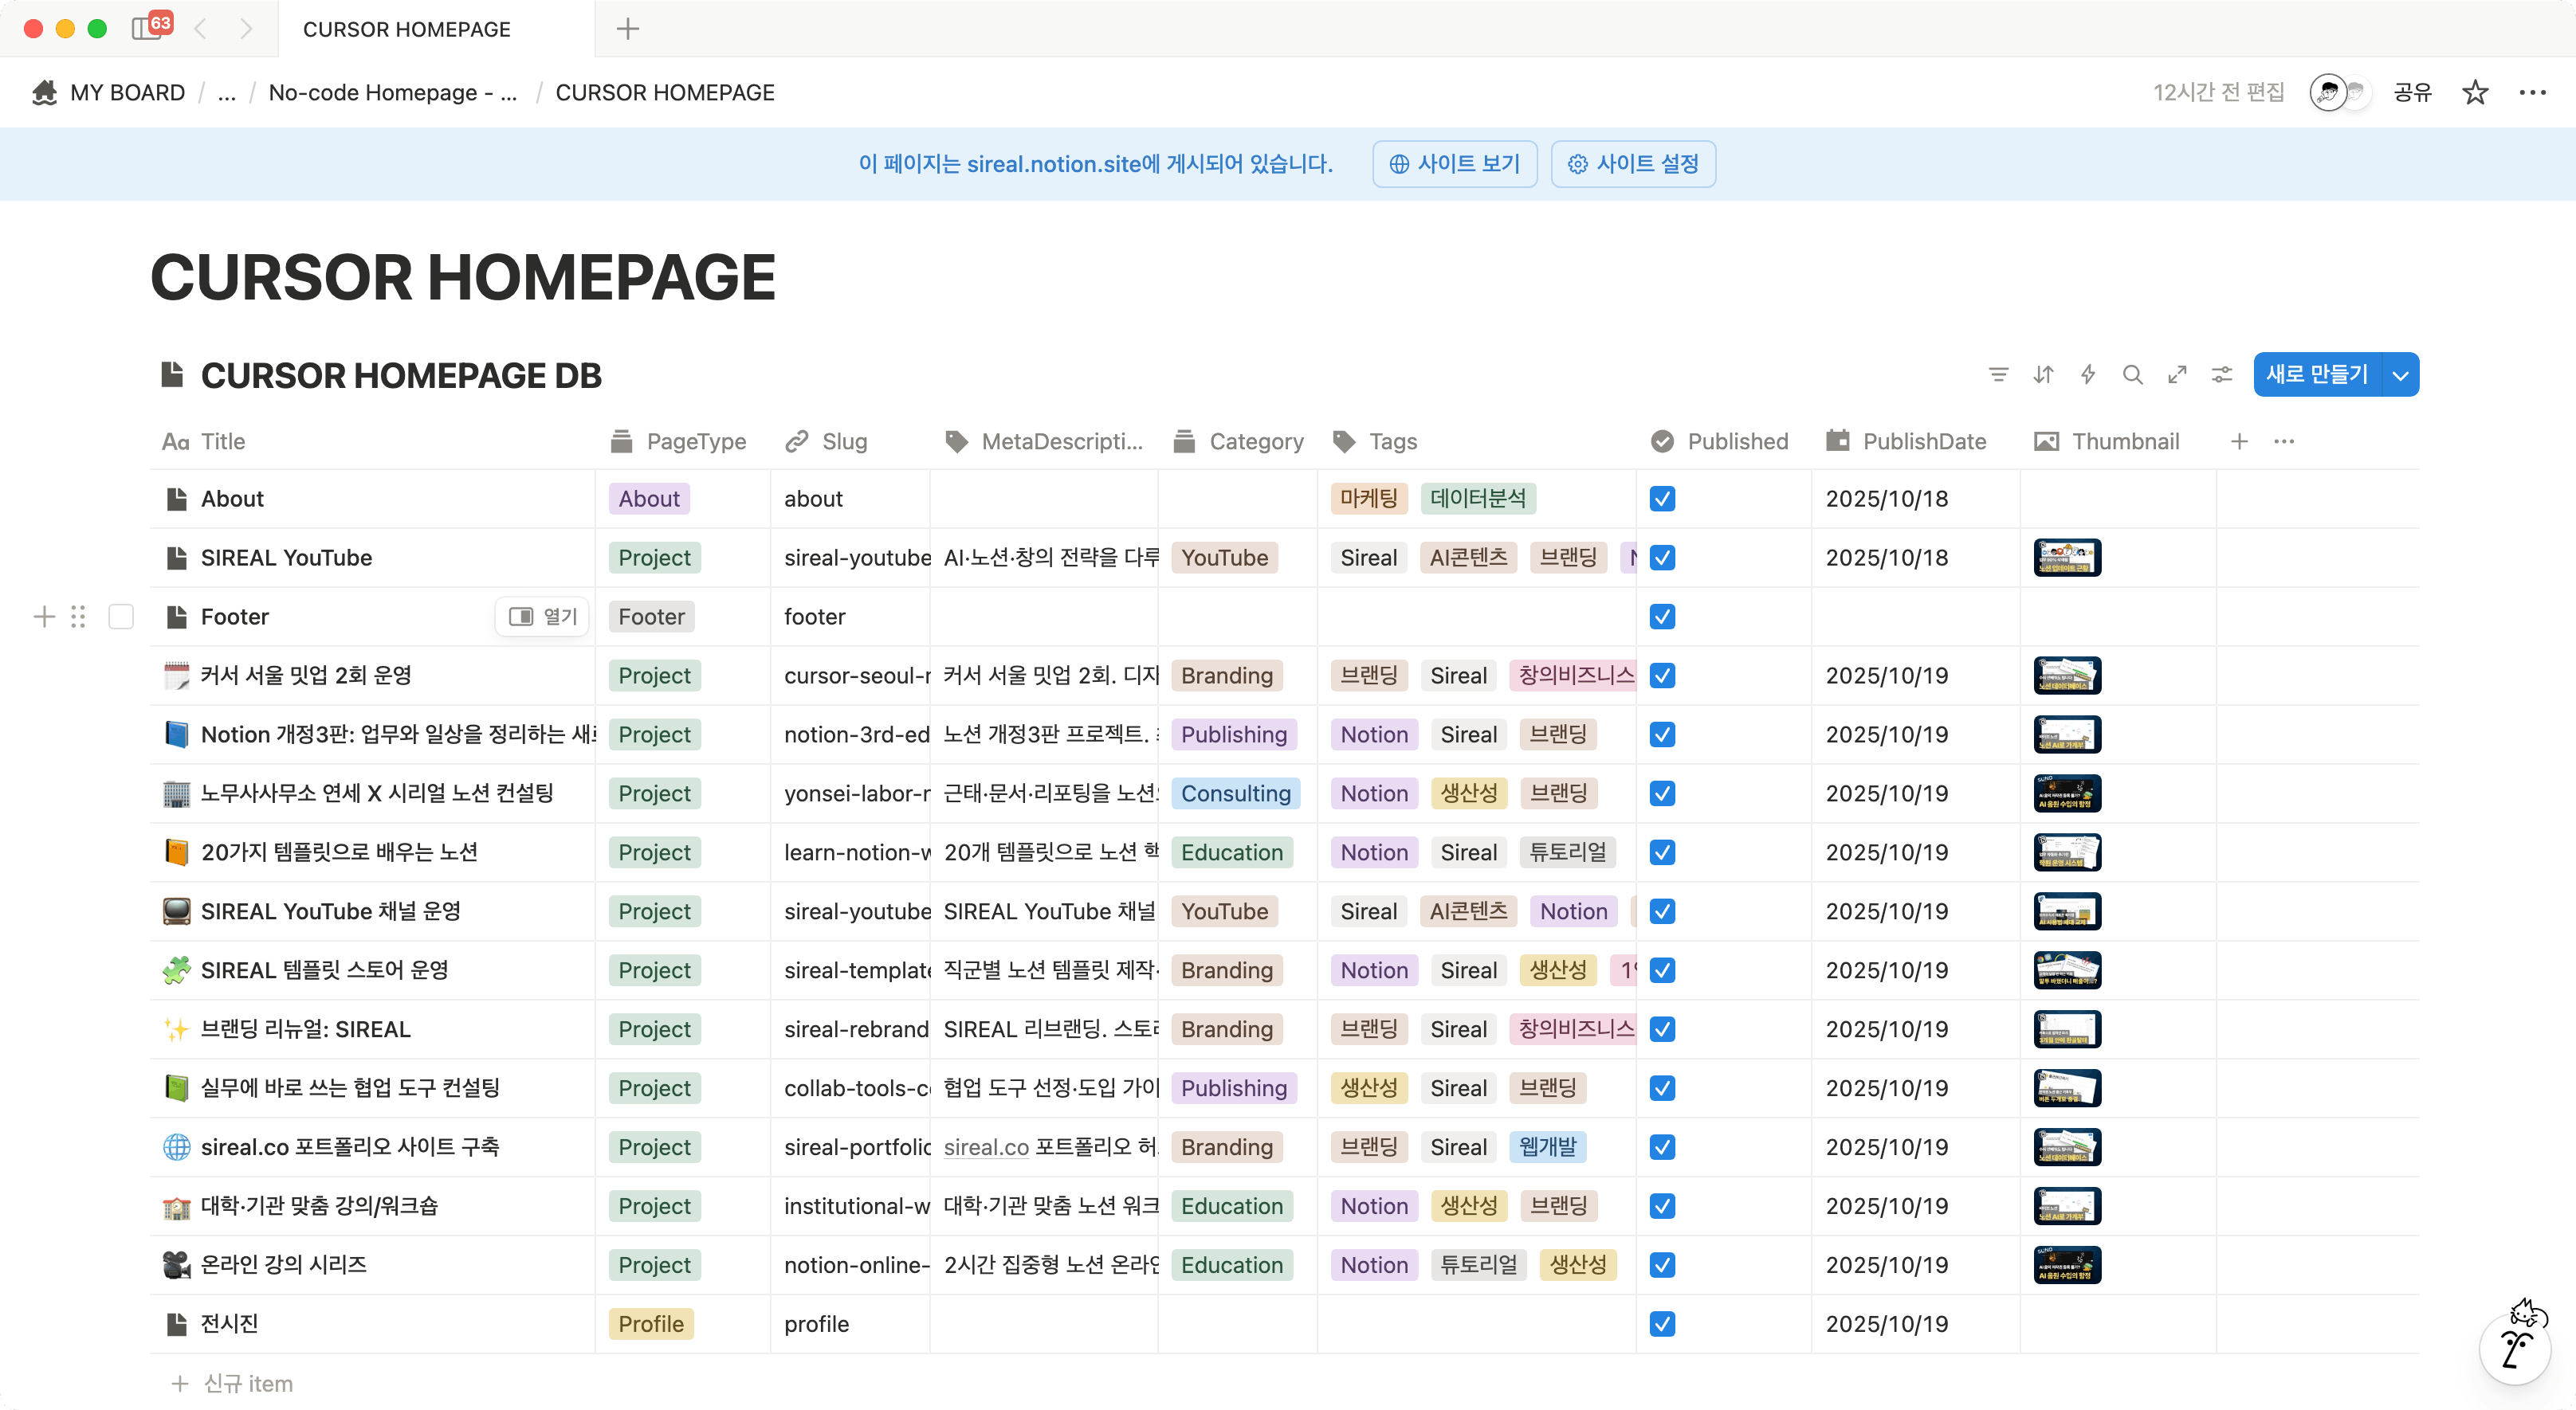Star this page as favorite
This screenshot has height=1410, width=2576.
2475,93
